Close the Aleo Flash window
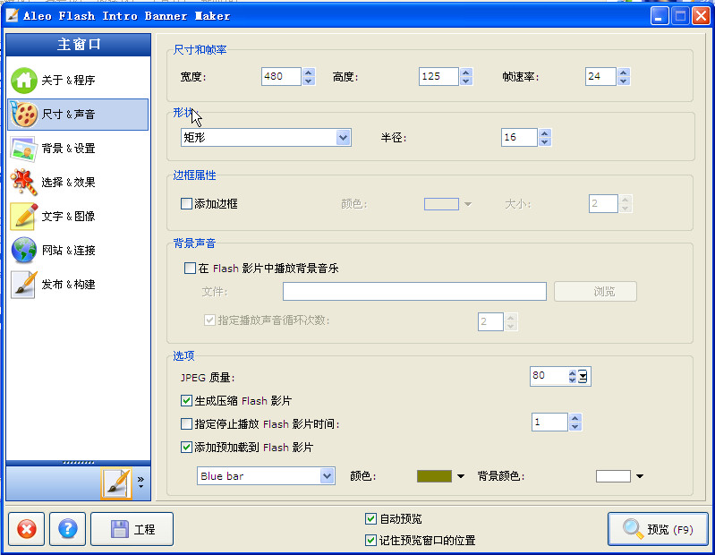Viewport: 715px width, 555px height. [x=701, y=16]
